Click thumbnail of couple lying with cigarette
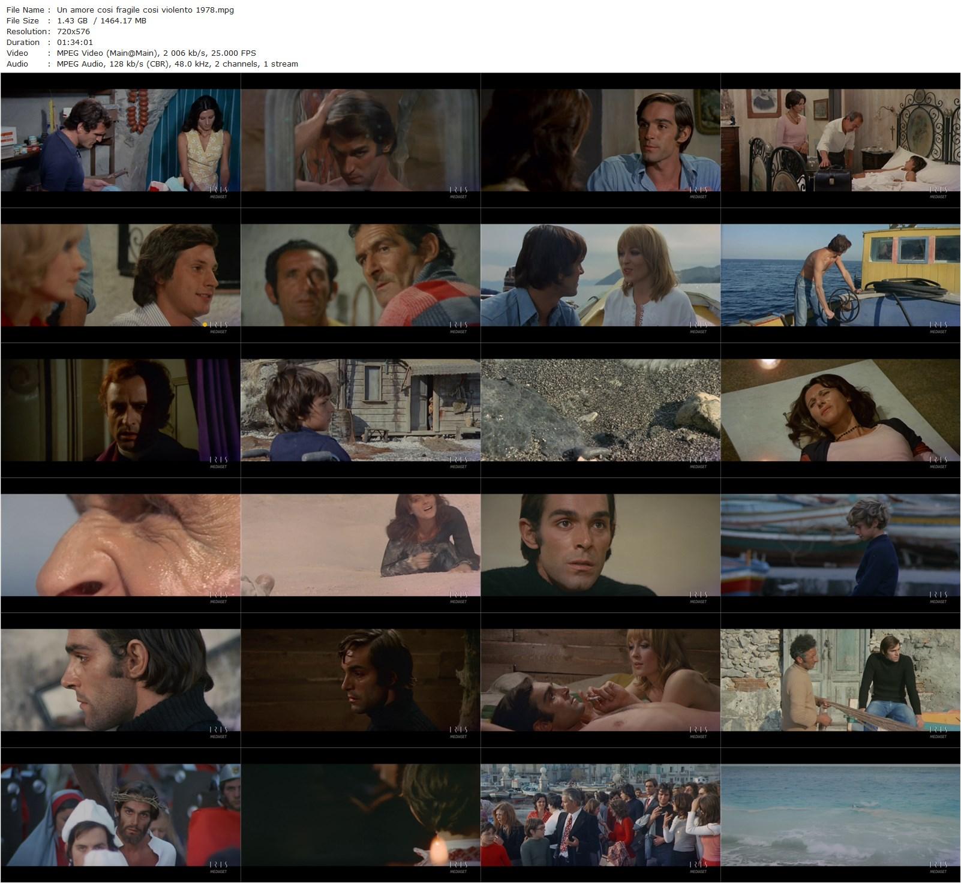 (x=600, y=680)
